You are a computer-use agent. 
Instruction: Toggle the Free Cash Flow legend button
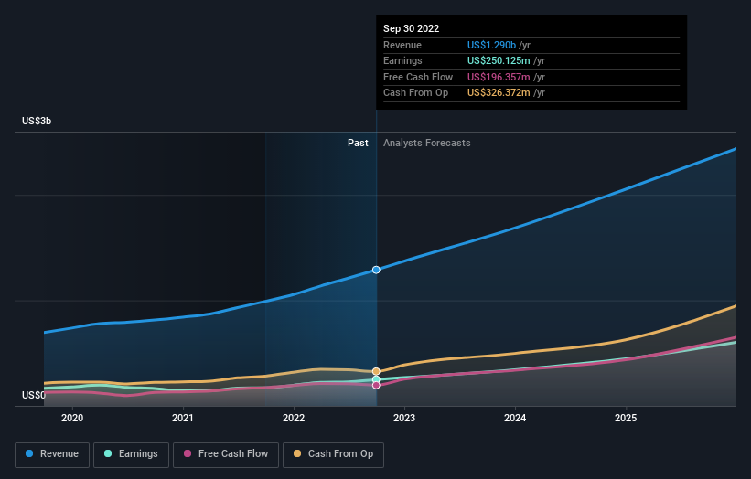pos(226,454)
